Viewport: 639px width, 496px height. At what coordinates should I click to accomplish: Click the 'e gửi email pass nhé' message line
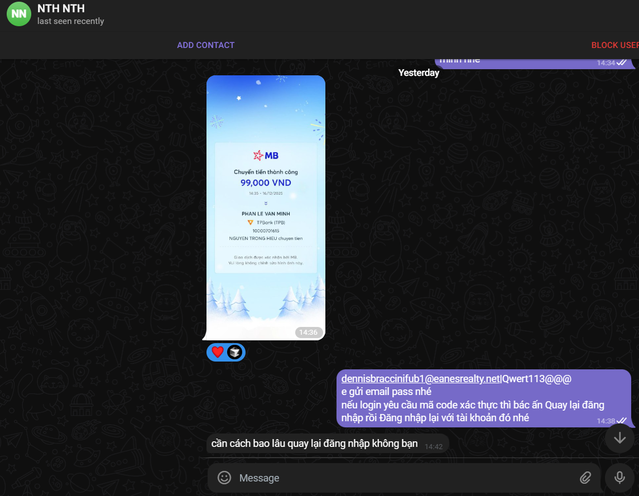point(386,392)
